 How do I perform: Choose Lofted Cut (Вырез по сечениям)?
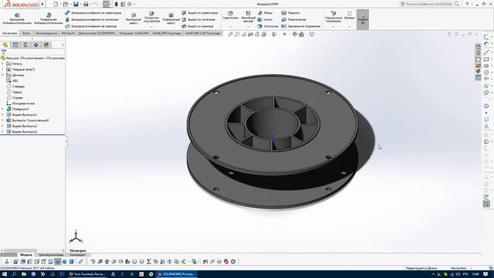[198, 19]
